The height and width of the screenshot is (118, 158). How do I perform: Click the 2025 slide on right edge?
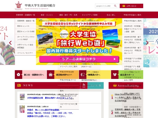tap(151, 43)
